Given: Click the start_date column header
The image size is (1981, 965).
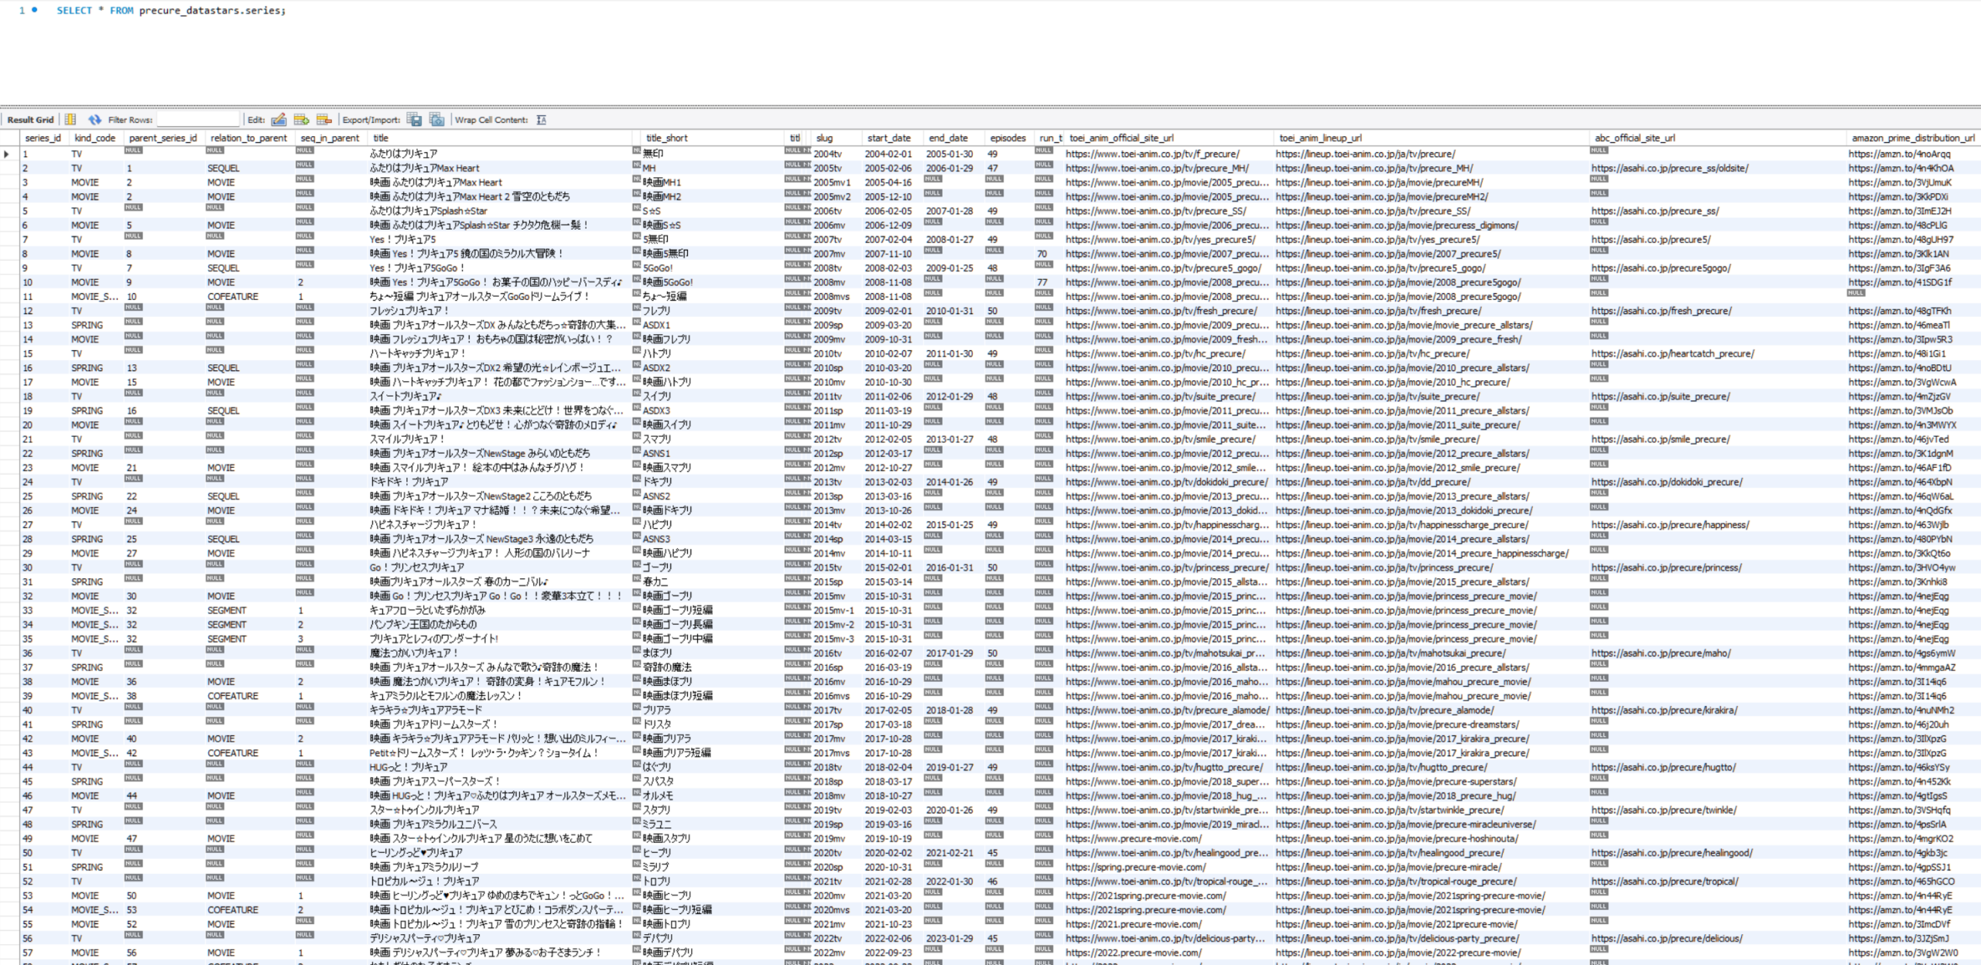Looking at the screenshot, I should [x=888, y=138].
